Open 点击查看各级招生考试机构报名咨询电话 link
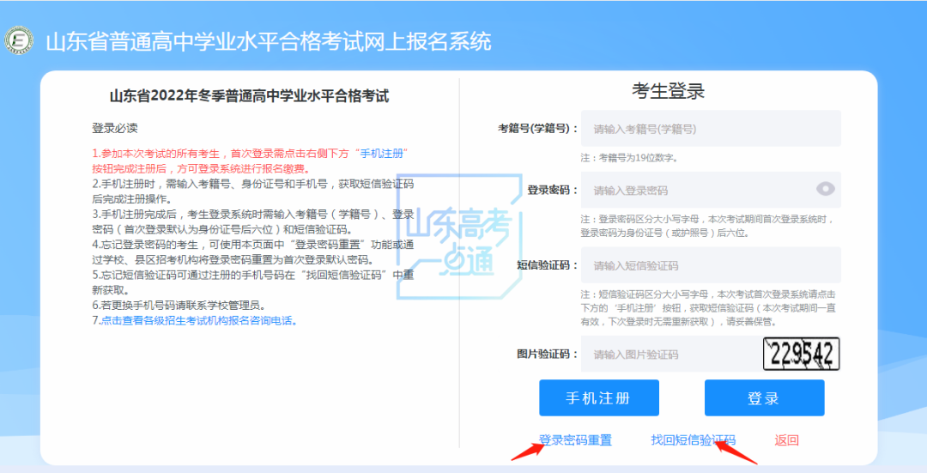 pos(198,320)
